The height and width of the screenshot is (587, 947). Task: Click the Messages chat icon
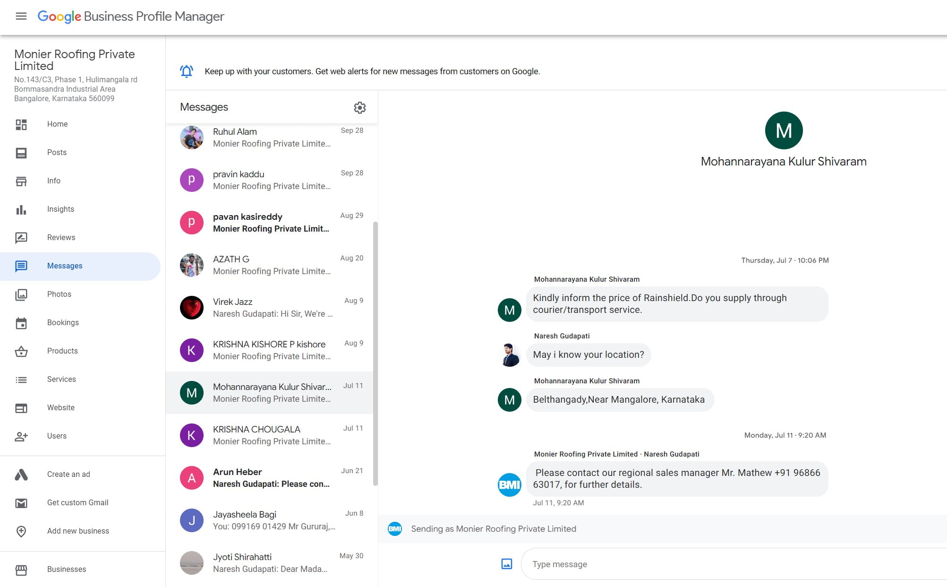[x=21, y=266]
